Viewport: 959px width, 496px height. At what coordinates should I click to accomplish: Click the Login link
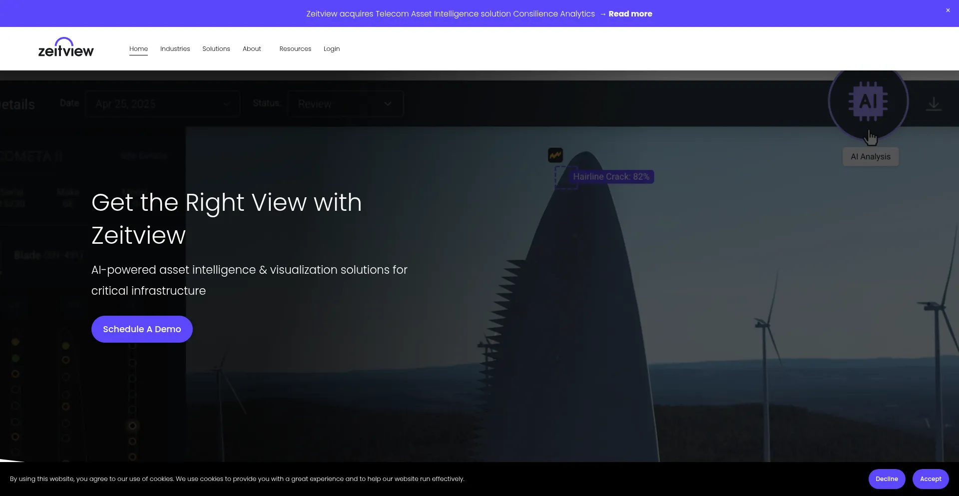coord(331,49)
